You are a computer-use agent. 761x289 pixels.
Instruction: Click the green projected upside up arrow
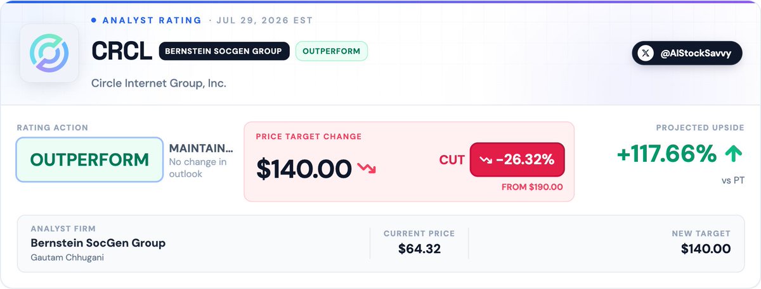[x=735, y=154]
